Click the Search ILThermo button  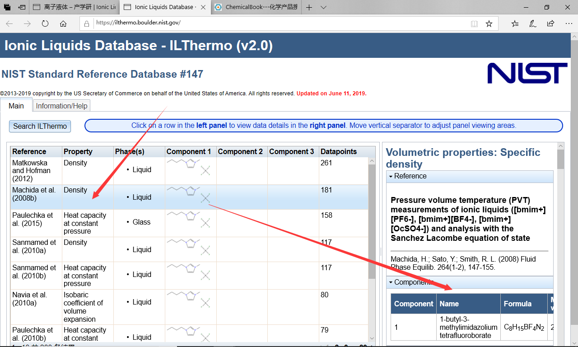(40, 126)
